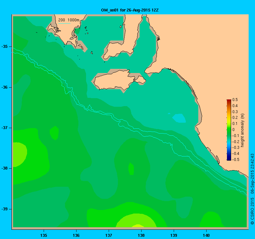Image resolution: width=255 pixels, height=239 pixels.
Task: Click the longitude label 139
Action: tap(174, 235)
